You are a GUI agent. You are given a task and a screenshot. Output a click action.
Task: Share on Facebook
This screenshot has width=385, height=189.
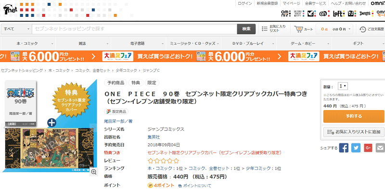tap(344, 148)
